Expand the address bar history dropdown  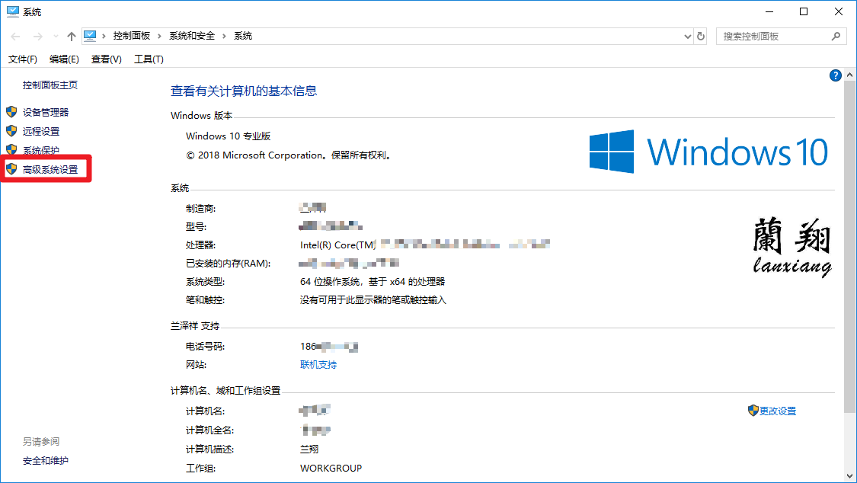coord(688,37)
